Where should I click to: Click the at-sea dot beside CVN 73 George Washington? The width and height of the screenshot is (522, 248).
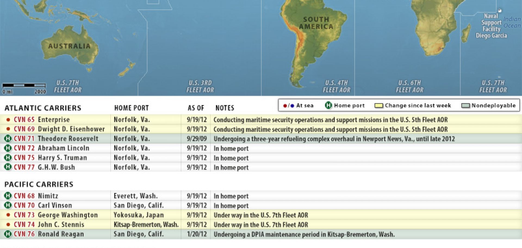[x=8, y=215]
